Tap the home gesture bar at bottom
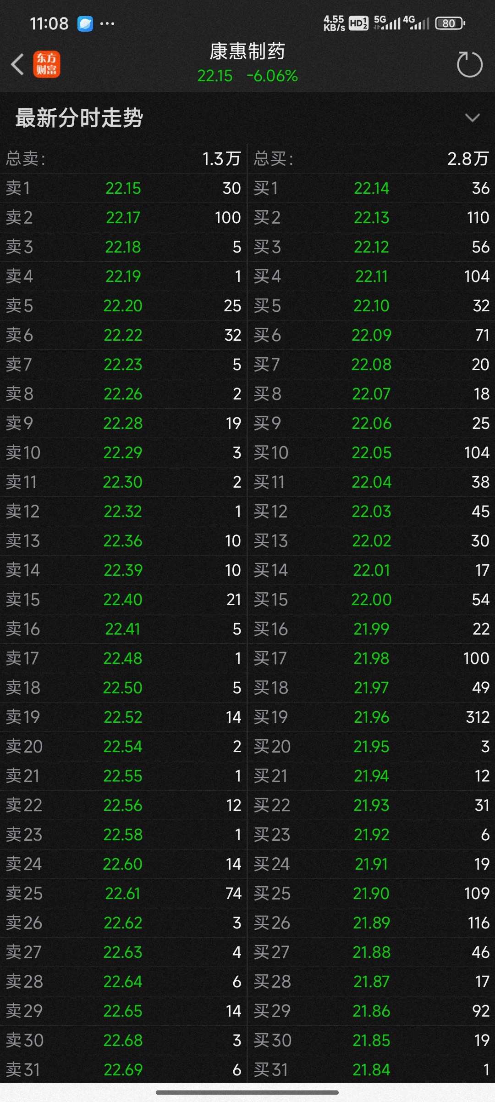Screen dimensions: 495x1102 pos(247,1092)
